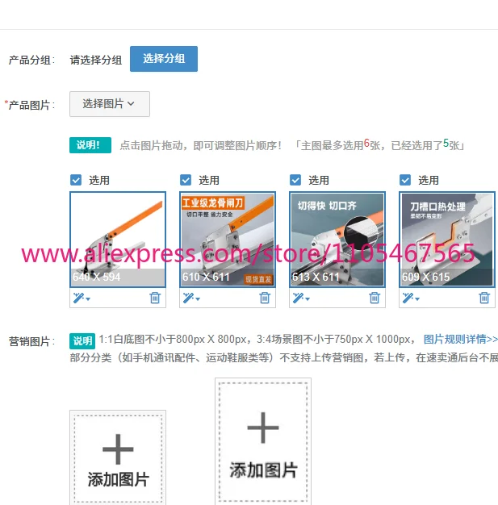Open the 选择图片 dropdown
The width and height of the screenshot is (498, 505).
(x=110, y=104)
